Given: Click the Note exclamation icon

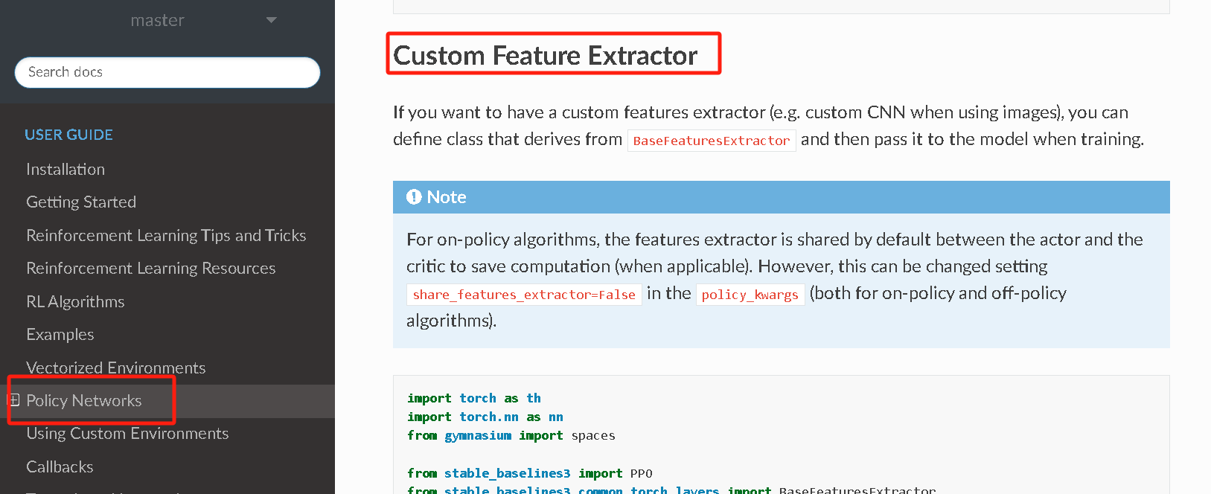Looking at the screenshot, I should pos(414,197).
